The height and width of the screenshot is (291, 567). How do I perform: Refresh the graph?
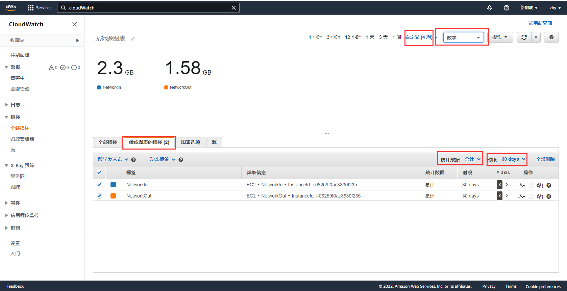[x=524, y=37]
